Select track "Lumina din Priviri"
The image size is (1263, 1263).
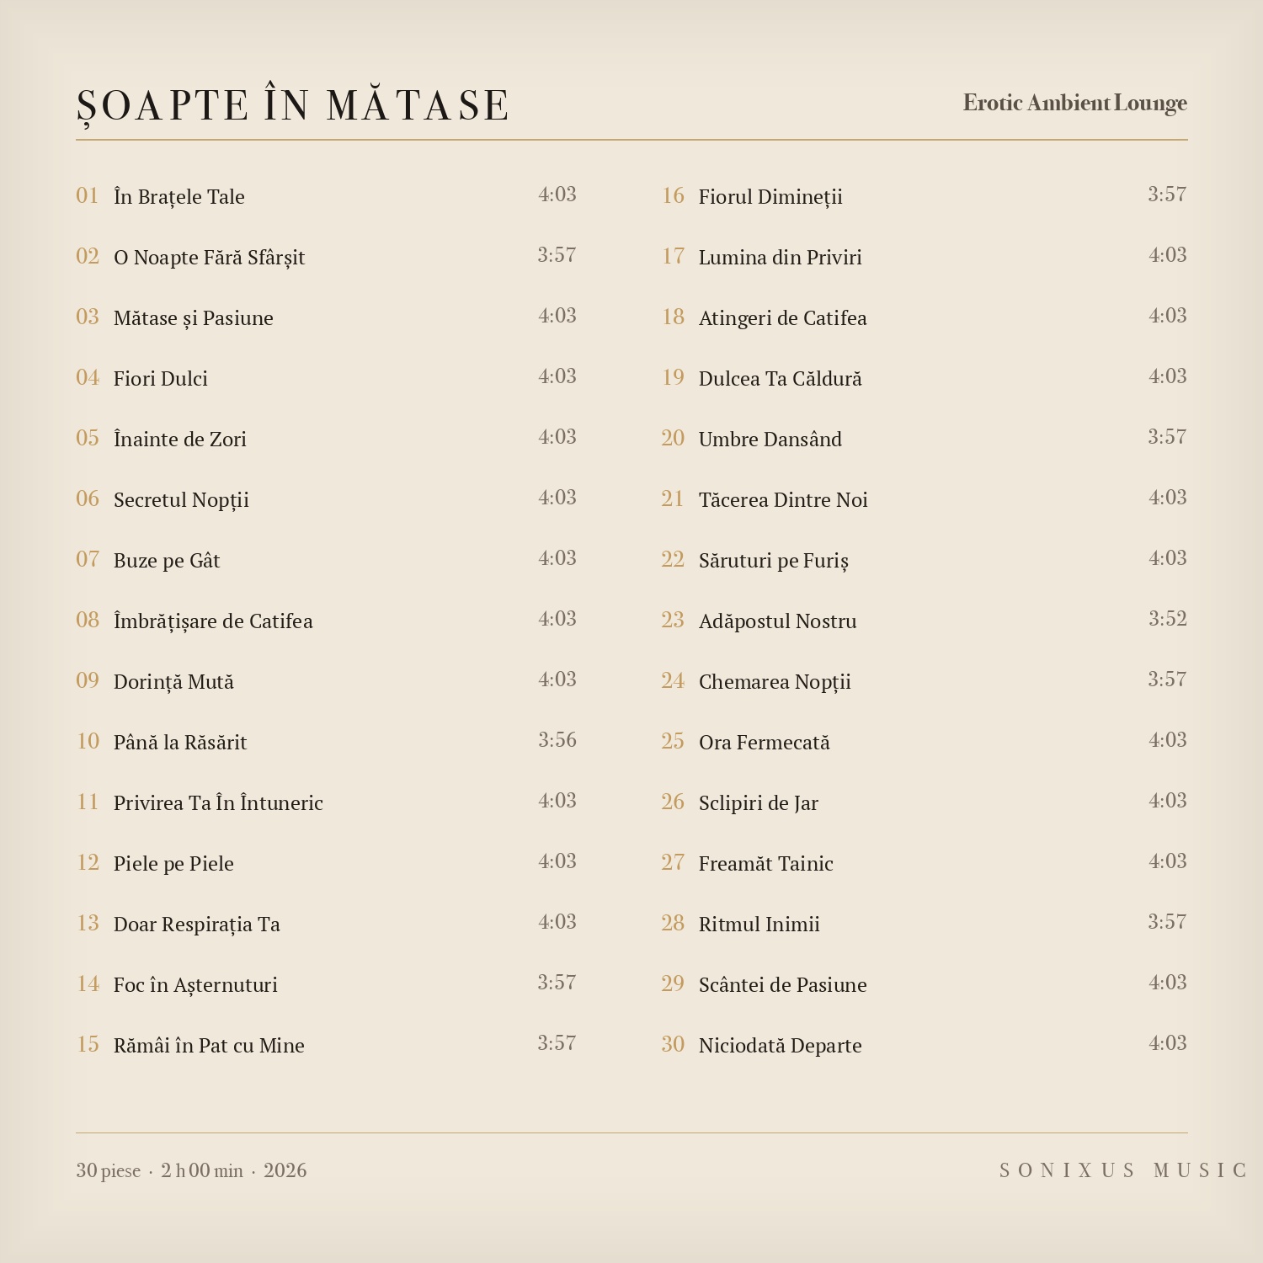coord(781,257)
